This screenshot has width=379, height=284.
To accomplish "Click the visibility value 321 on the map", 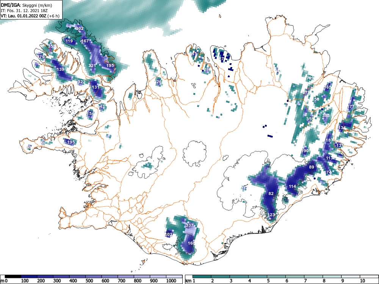I will click(92, 66).
